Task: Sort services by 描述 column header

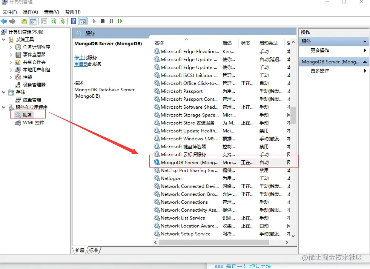Action: [229, 43]
